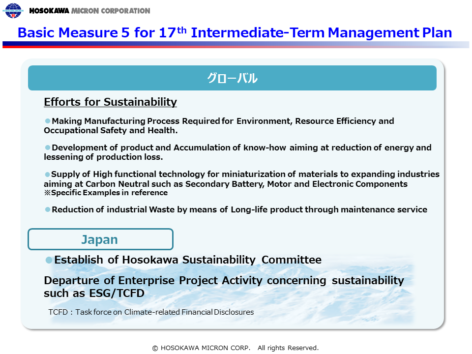Click bullet text starting Development of product
This screenshot has width=472, height=354.
coord(237,152)
